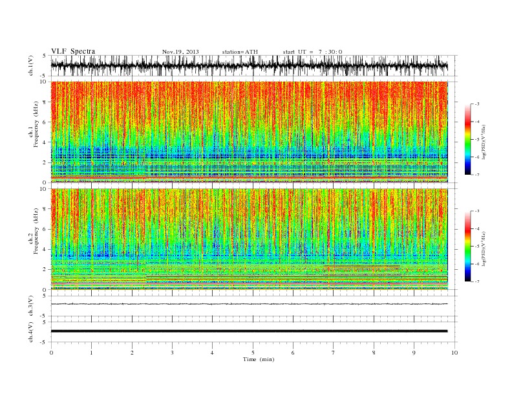Click inside the ch.2 spectrogram panel

pyautogui.click(x=249, y=239)
